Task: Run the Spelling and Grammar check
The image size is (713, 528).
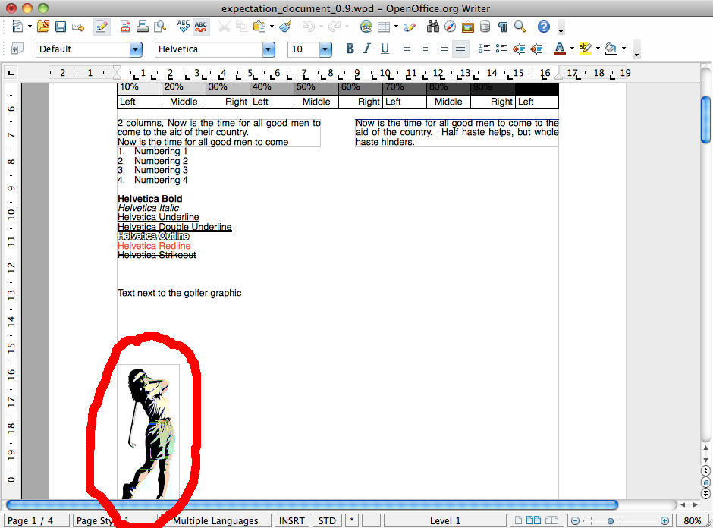Action: tap(183, 27)
